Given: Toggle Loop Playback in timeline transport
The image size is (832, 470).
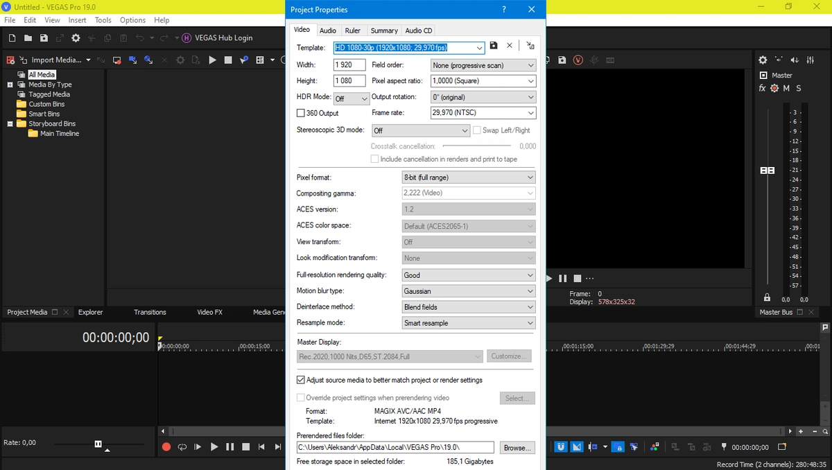Looking at the screenshot, I should [x=182, y=447].
